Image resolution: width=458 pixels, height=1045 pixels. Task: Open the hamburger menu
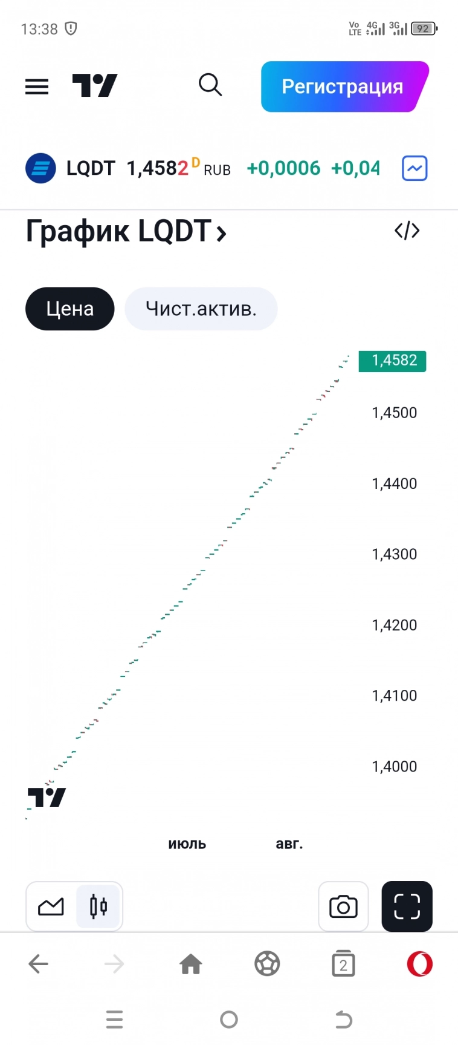37,87
